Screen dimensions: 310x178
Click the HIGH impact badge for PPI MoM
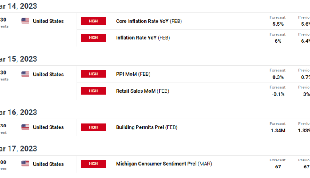pyautogui.click(x=93, y=74)
